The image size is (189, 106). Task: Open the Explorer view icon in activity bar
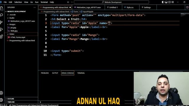pyautogui.click(x=1, y=9)
